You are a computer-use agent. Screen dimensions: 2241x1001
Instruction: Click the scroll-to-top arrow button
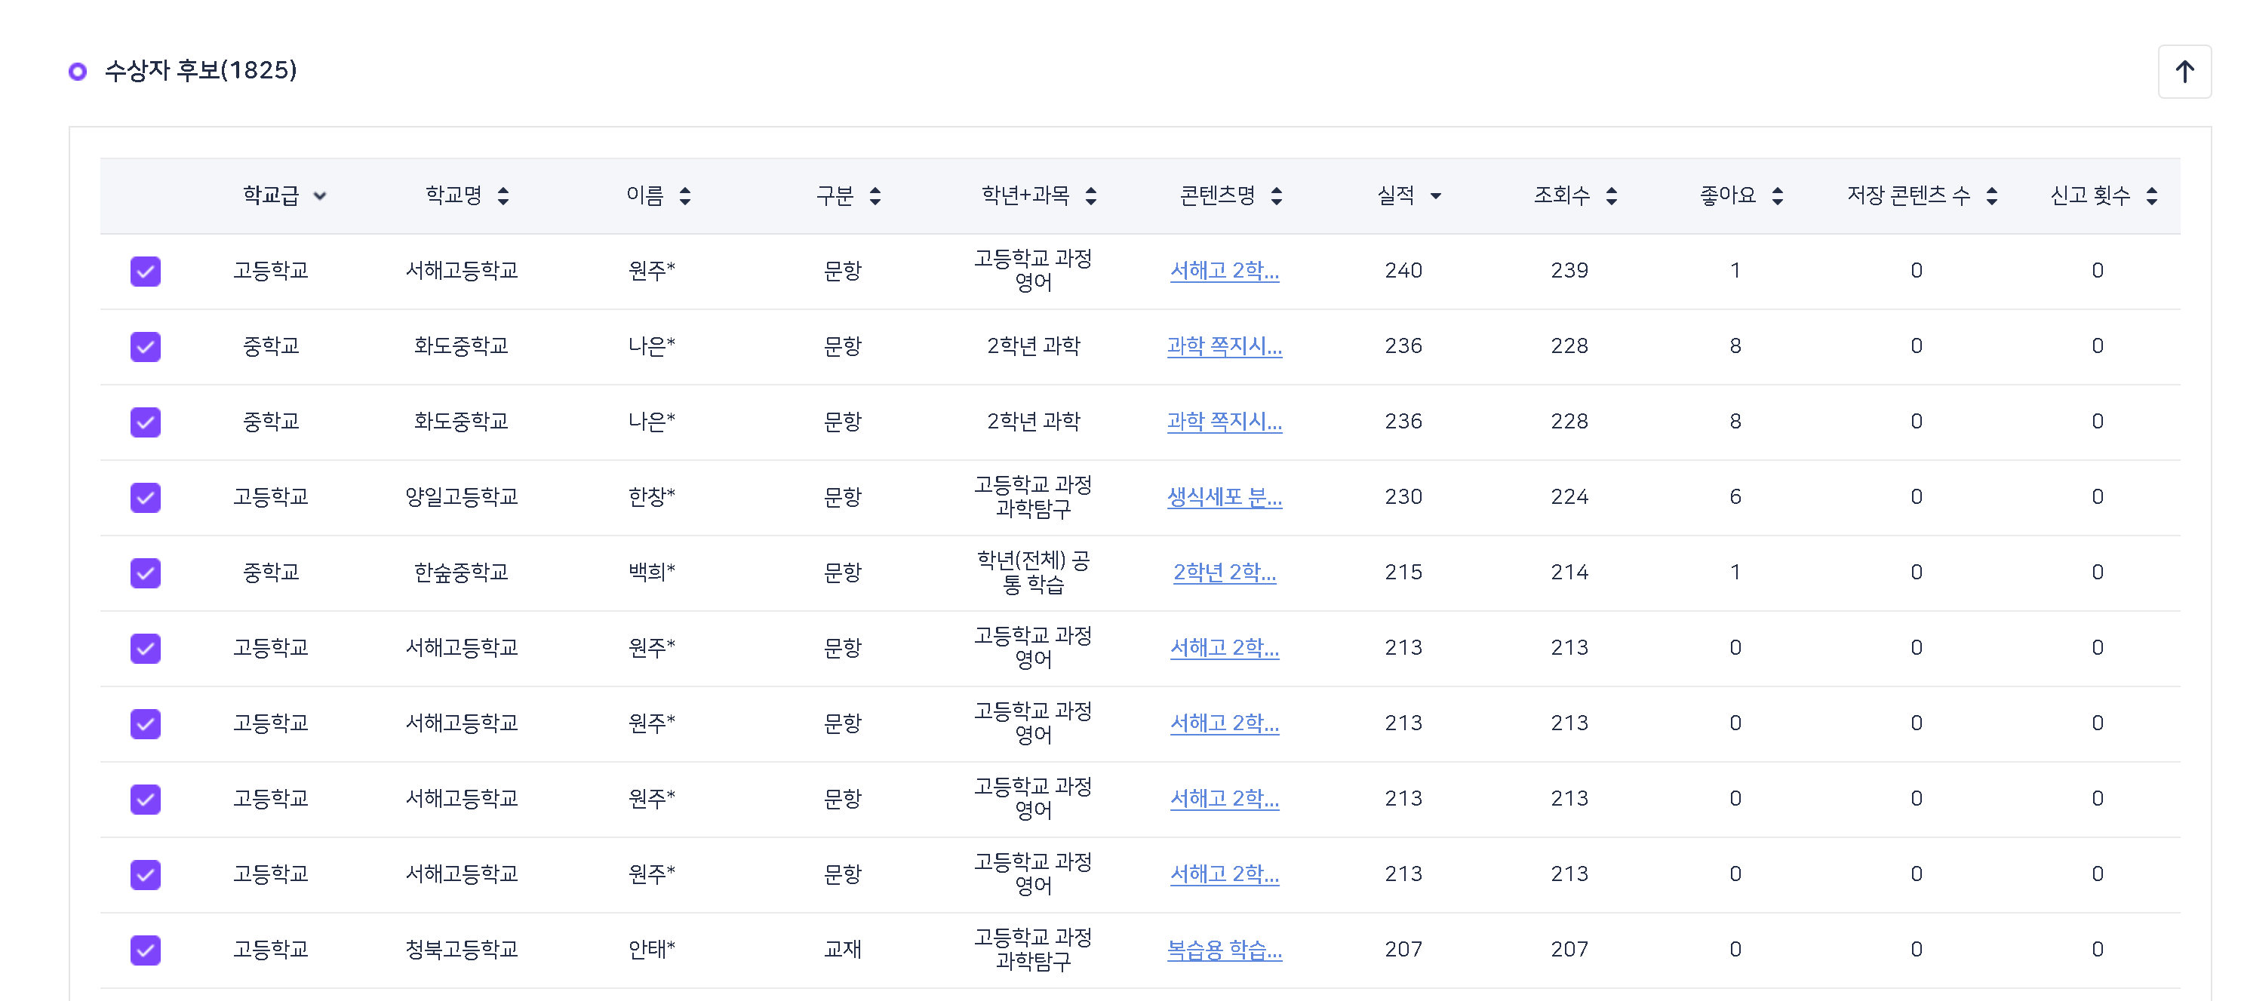(2184, 72)
